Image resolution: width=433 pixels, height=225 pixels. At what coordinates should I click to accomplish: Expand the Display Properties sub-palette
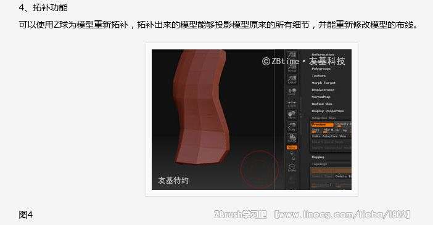(x=328, y=111)
